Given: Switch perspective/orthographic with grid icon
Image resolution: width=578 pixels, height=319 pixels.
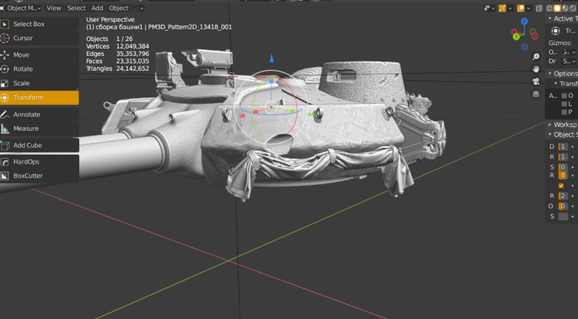Looking at the screenshot, I should tap(536, 94).
